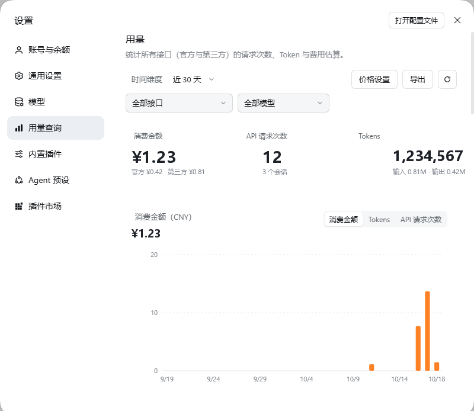Image resolution: width=474 pixels, height=411 pixels.
Task: Click the vertical scrollbar thumb
Action: pos(472,72)
